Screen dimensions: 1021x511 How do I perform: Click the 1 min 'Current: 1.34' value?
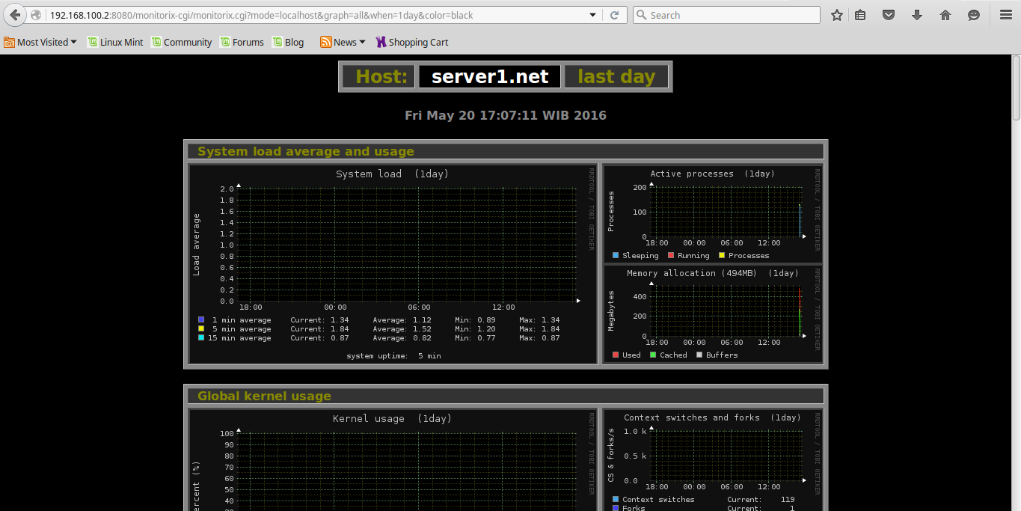coord(319,319)
